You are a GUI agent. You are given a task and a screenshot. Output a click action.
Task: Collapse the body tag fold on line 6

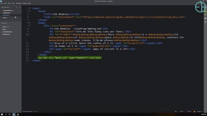[30, 23]
